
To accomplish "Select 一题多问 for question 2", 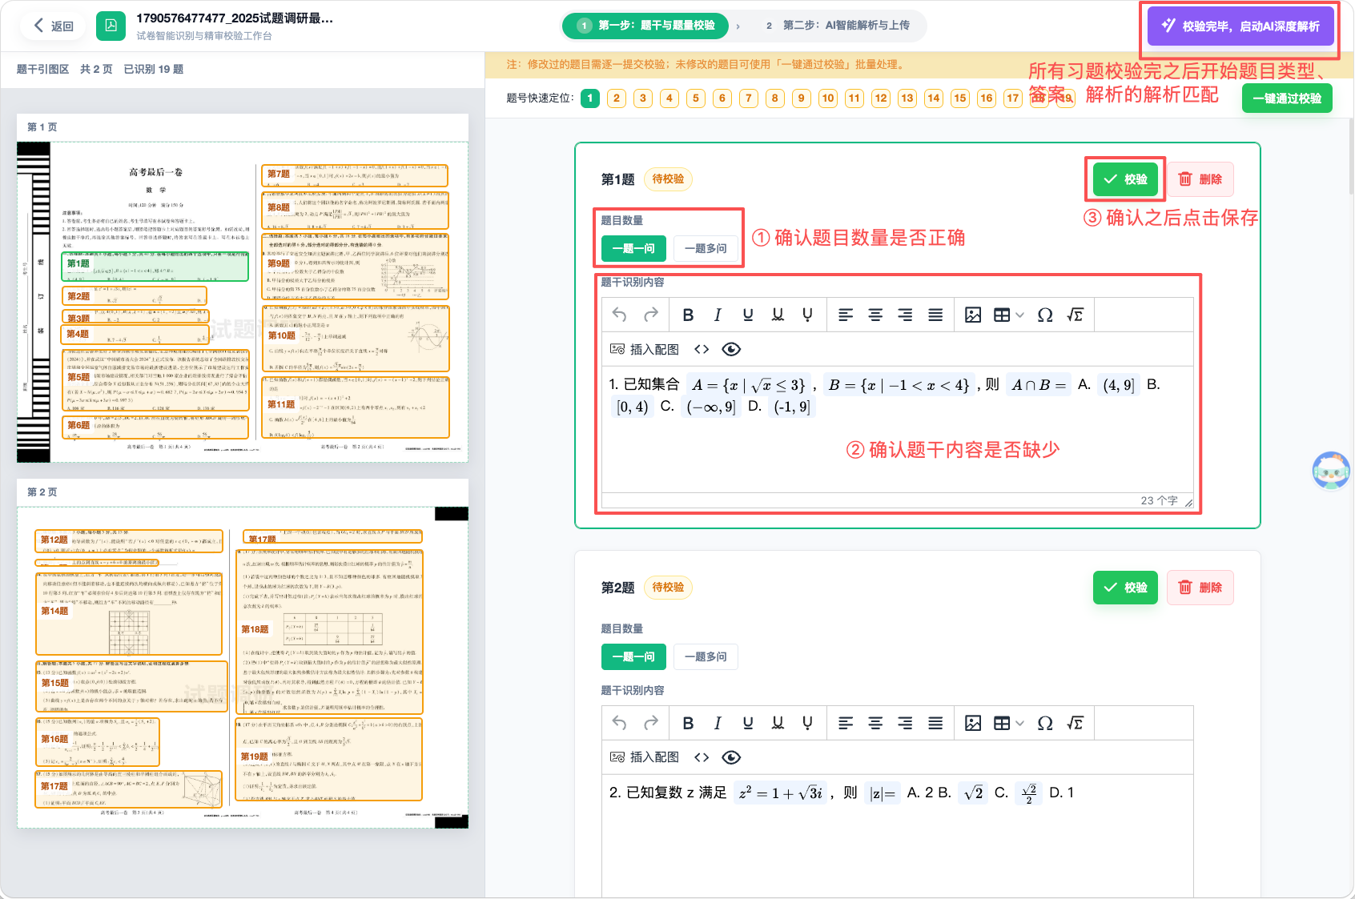I will [706, 656].
